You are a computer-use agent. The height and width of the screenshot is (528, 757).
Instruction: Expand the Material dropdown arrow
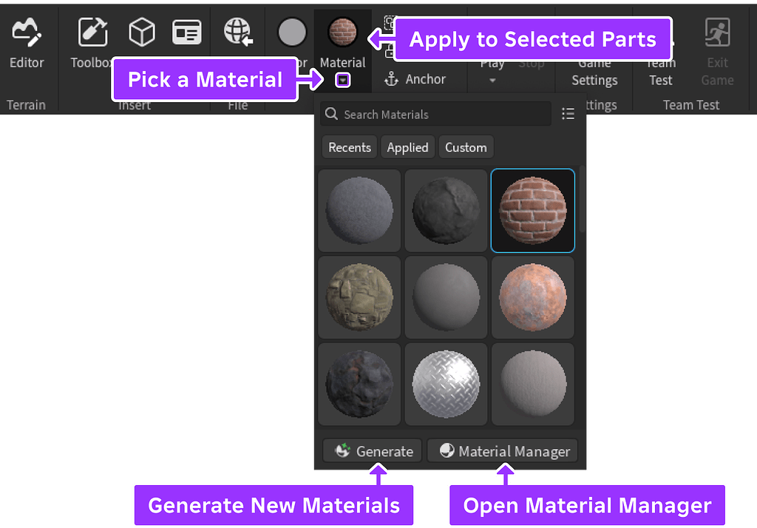point(342,80)
